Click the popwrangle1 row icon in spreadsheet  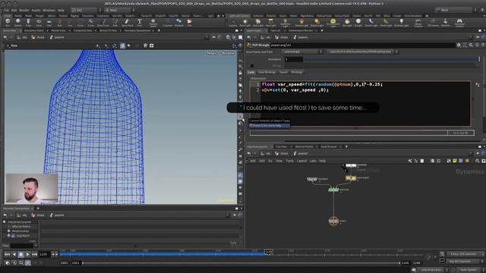[x=14, y=236]
